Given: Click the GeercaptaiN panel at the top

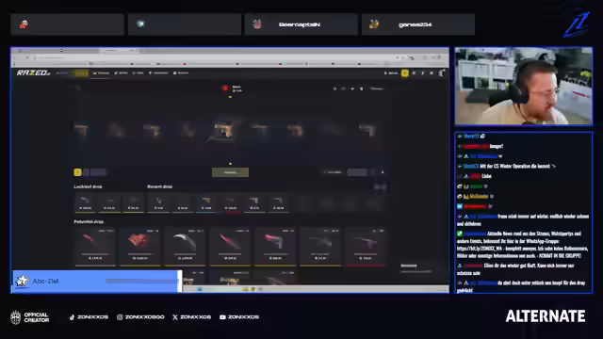Looking at the screenshot, I should coord(301,24).
